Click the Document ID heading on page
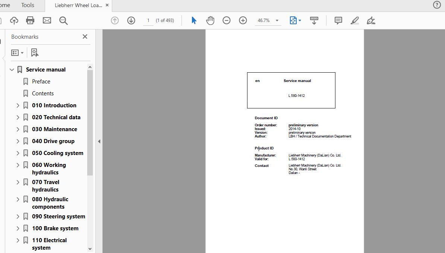This screenshot has height=253, width=445. pyautogui.click(x=266, y=118)
